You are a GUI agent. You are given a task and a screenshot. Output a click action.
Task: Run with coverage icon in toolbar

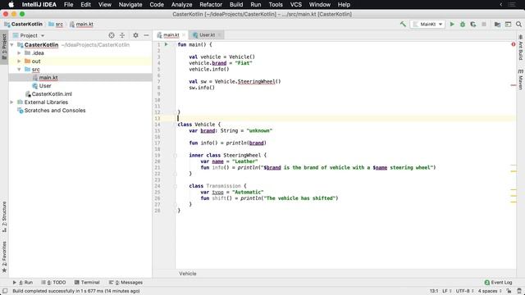coord(473,24)
